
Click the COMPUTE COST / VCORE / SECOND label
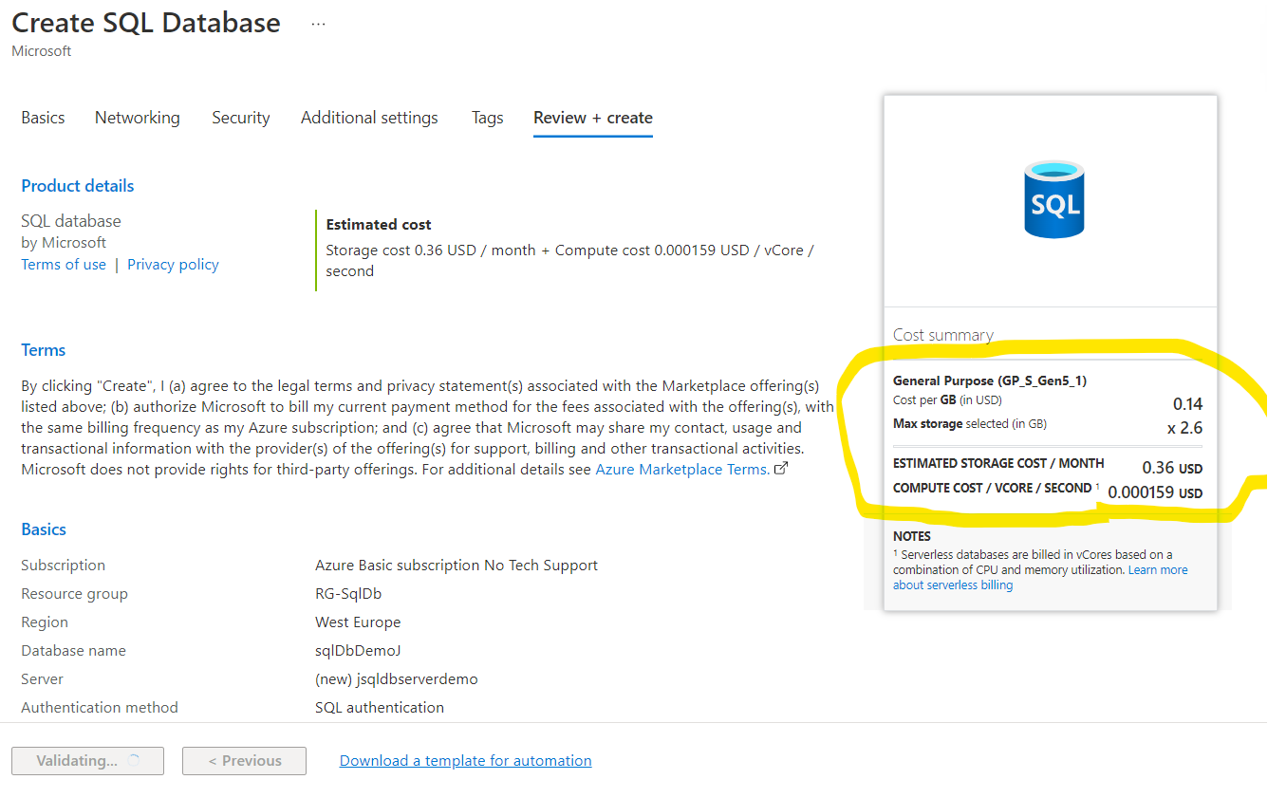[993, 488]
